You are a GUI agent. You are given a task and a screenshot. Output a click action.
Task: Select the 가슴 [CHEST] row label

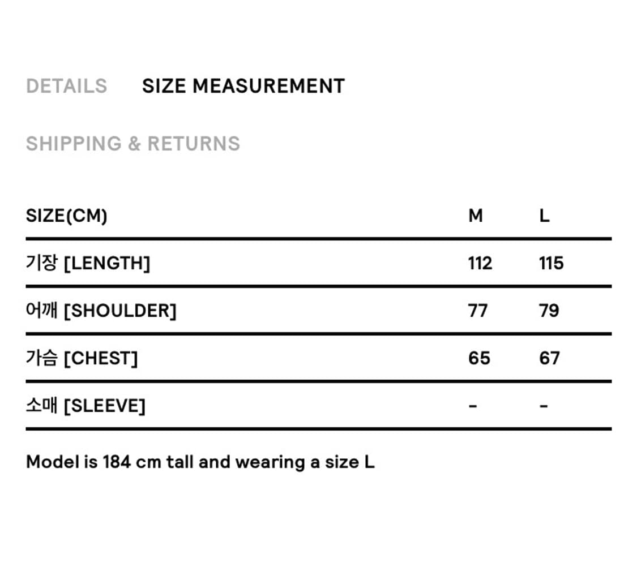pyautogui.click(x=82, y=358)
